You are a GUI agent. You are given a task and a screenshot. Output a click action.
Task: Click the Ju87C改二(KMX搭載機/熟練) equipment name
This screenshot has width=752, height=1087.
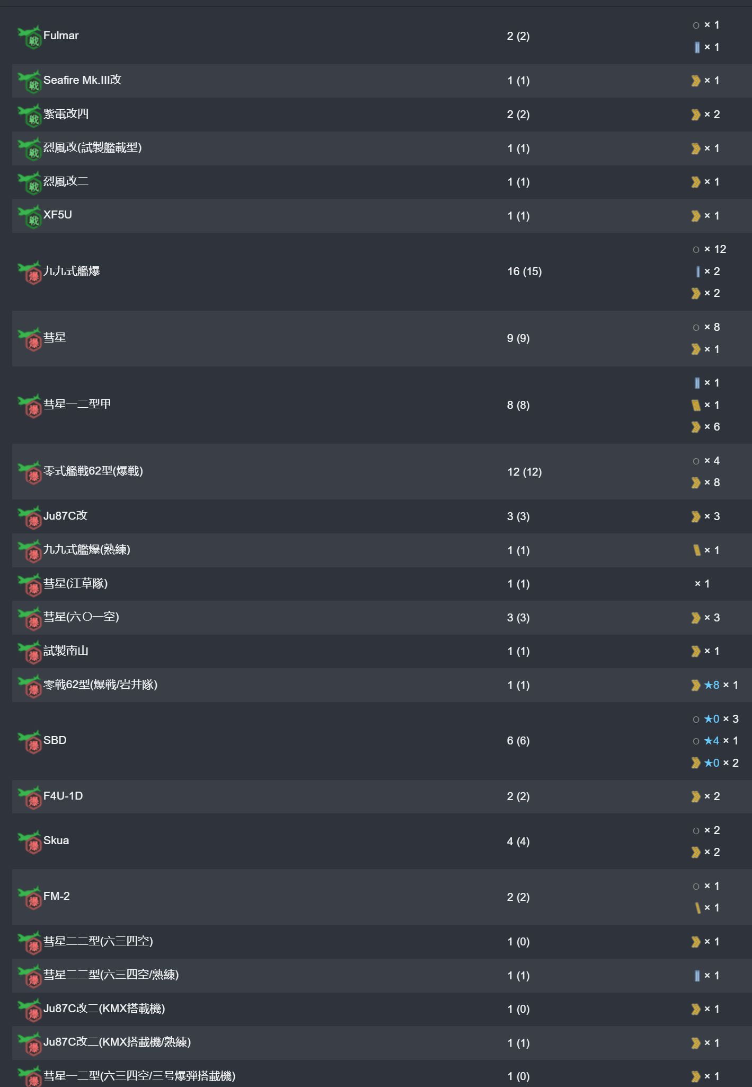pos(117,1042)
